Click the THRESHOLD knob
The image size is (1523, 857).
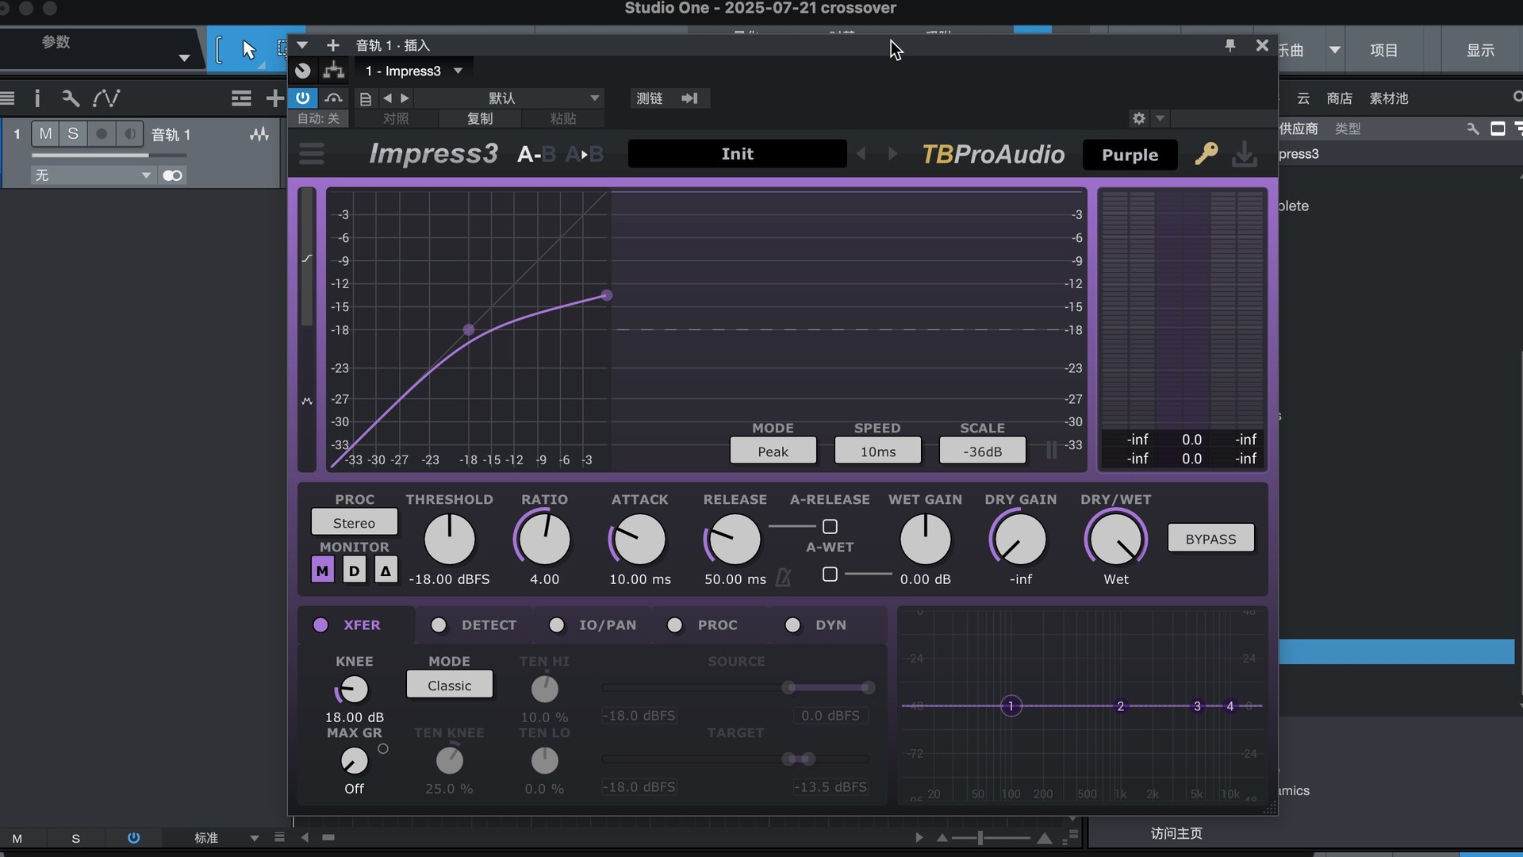[449, 540]
